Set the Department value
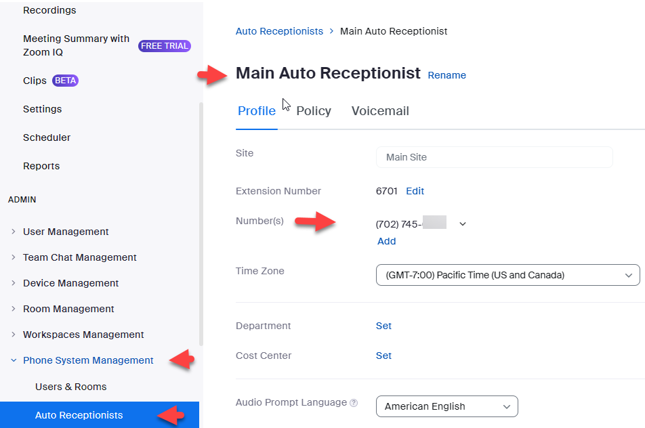This screenshot has height=428, width=645. point(383,326)
